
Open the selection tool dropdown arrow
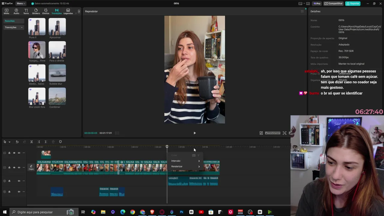click(x=9, y=142)
